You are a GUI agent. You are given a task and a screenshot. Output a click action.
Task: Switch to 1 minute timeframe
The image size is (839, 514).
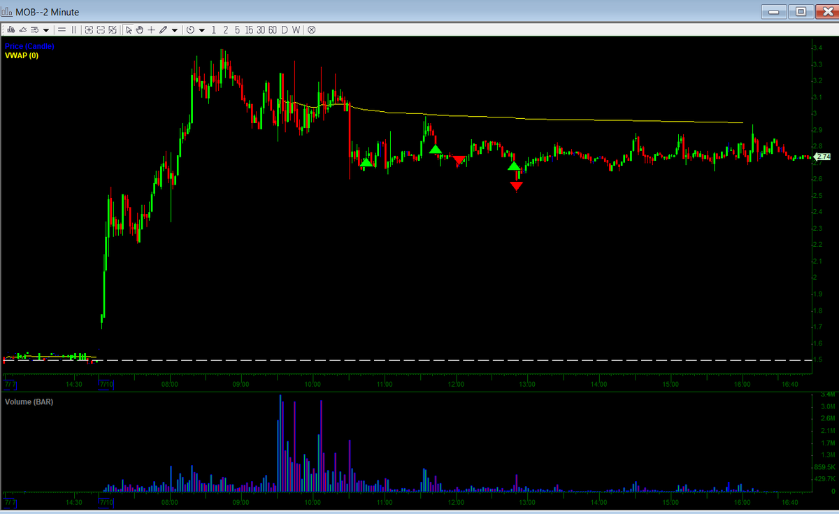point(213,30)
